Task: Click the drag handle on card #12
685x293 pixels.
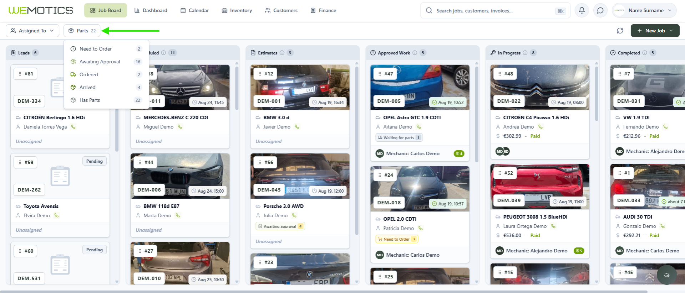Action: point(260,74)
